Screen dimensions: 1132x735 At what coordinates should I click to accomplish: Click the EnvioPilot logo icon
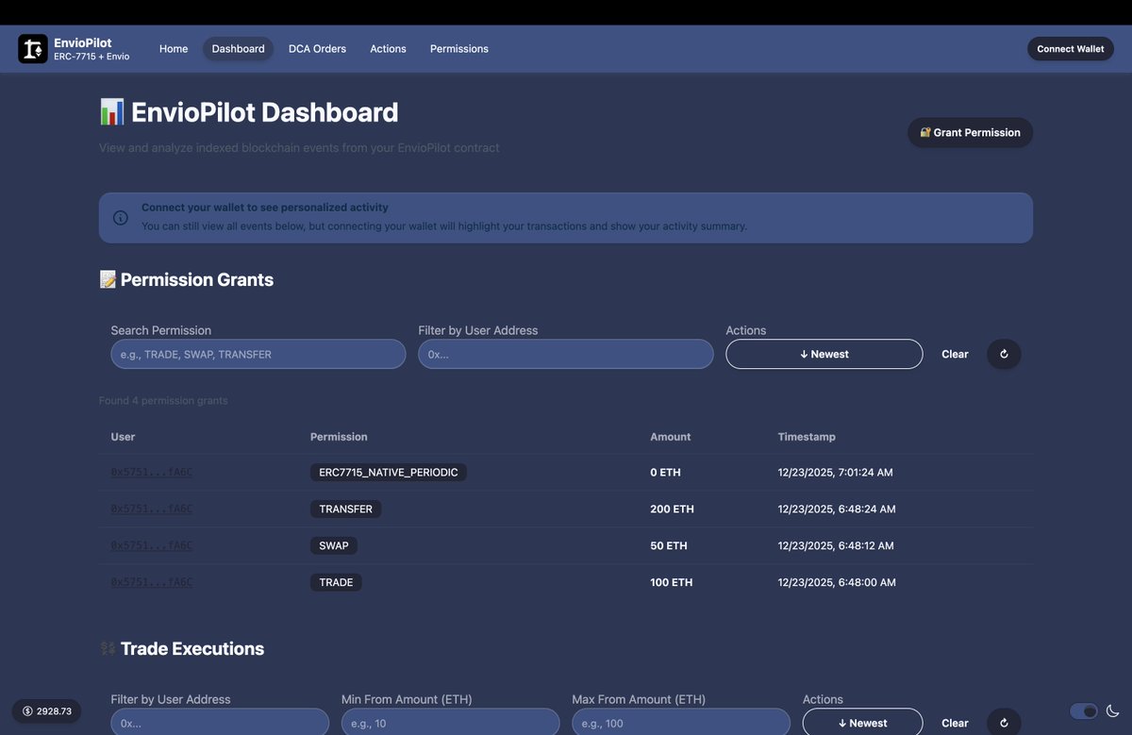(x=33, y=49)
